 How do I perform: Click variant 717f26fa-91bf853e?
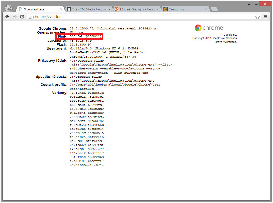(87, 93)
